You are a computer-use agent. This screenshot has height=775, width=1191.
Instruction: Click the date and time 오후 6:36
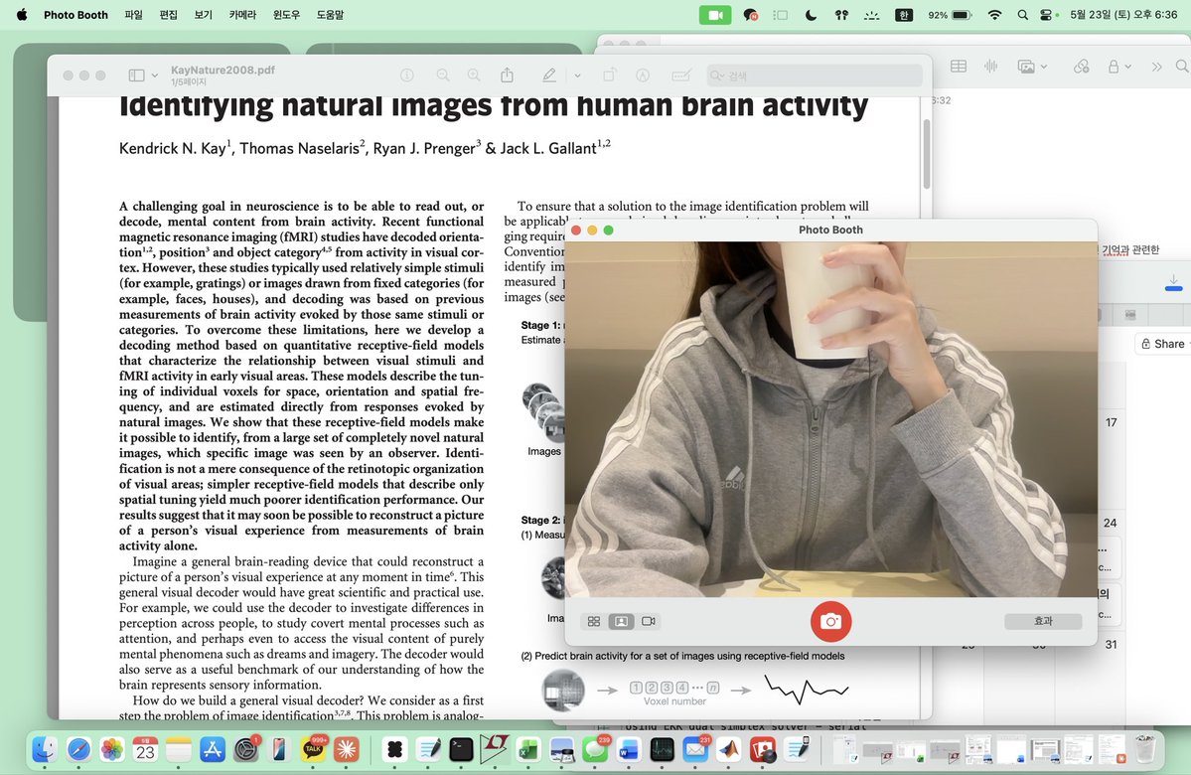(1123, 15)
